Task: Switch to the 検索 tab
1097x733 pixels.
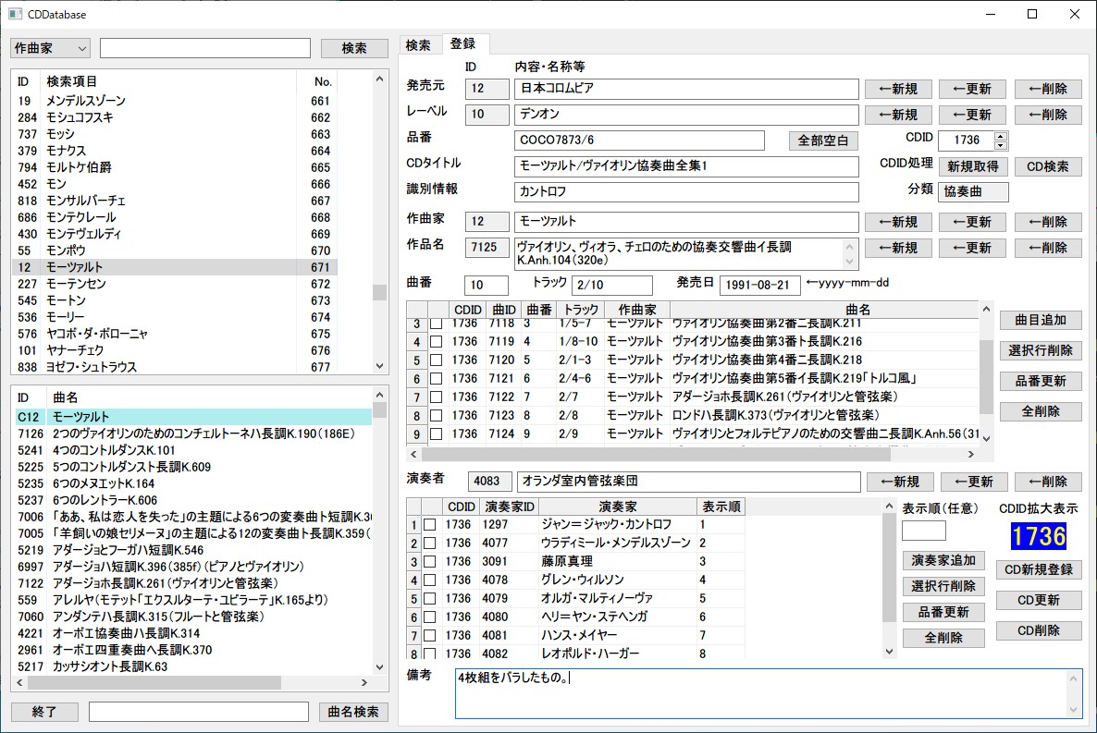Action: pyautogui.click(x=420, y=43)
